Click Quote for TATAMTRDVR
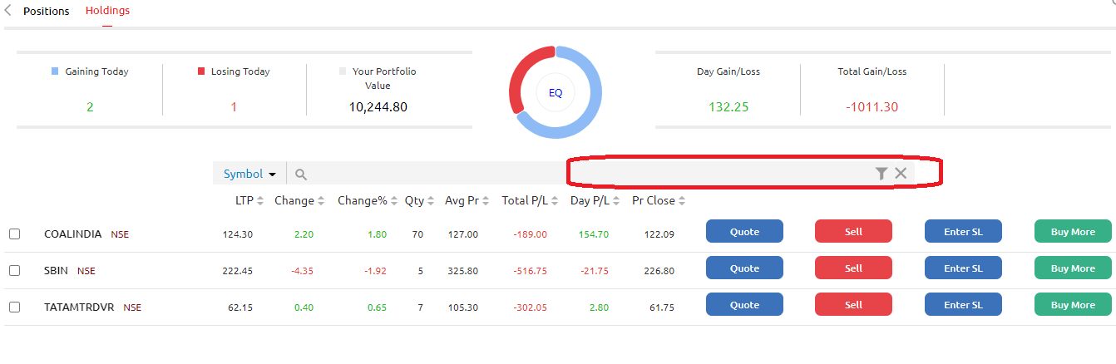 point(744,305)
